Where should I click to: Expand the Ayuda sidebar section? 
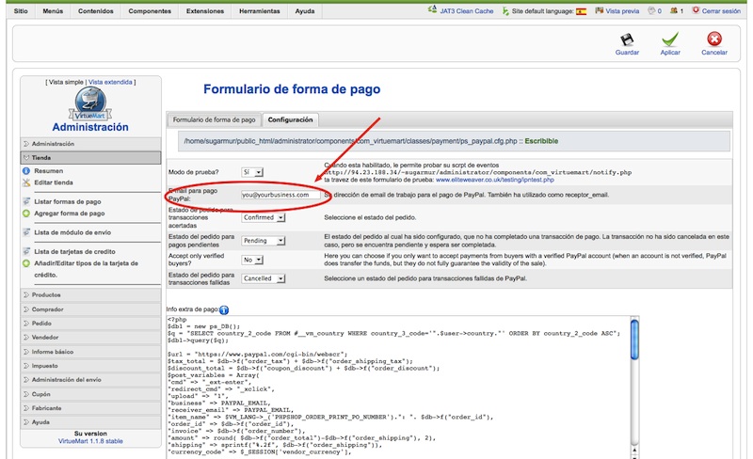click(90, 422)
